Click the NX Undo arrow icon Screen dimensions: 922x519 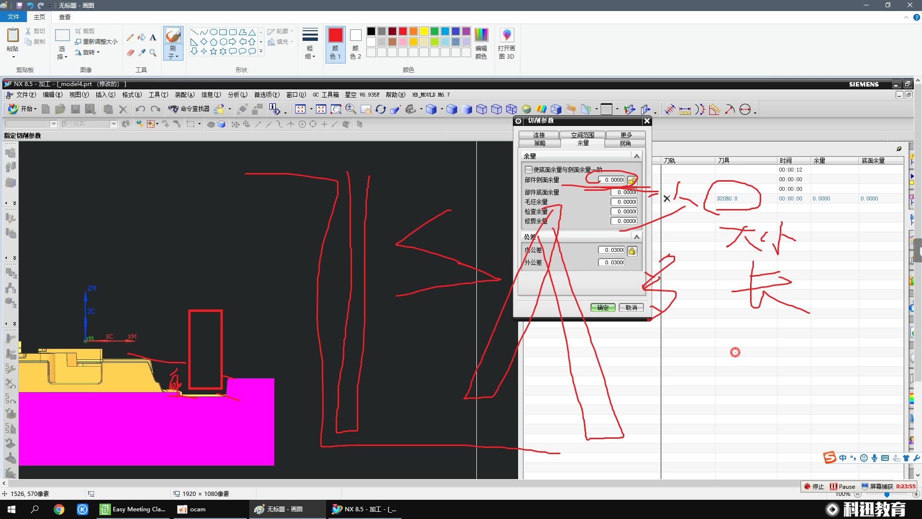140,109
